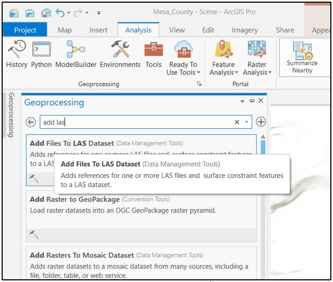This screenshot has height=282, width=333.
Task: Click hammer icon under Add Raster to GeoPackage
Action: click(x=34, y=235)
